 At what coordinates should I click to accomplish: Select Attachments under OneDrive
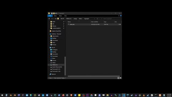pos(55,36)
